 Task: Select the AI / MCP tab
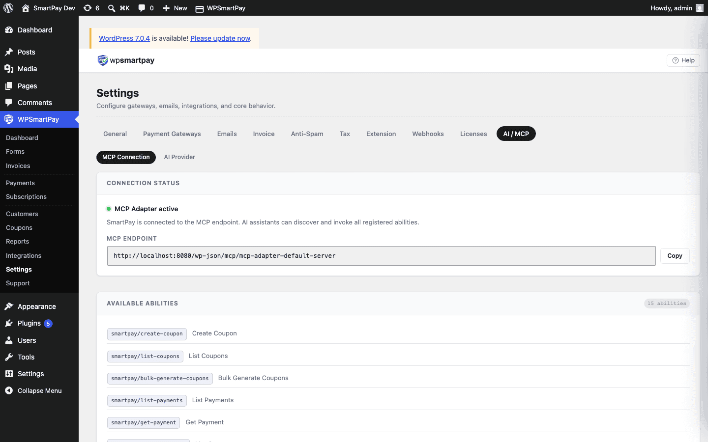point(516,134)
